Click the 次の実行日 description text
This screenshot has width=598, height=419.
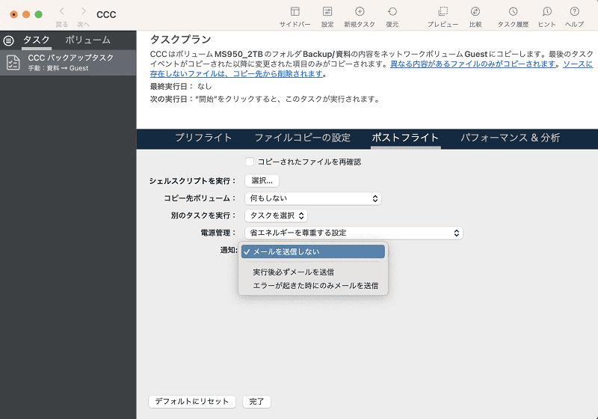[265, 100]
